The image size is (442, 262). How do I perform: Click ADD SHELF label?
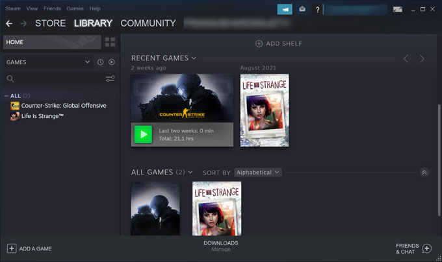point(284,43)
